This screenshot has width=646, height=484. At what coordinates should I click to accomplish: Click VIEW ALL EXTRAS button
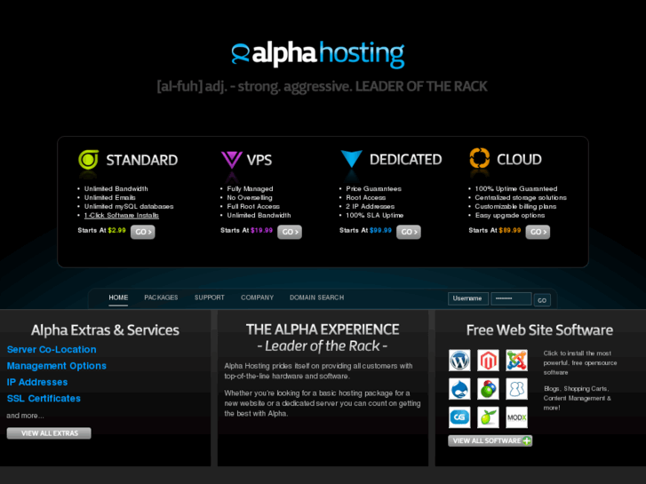pos(49,432)
